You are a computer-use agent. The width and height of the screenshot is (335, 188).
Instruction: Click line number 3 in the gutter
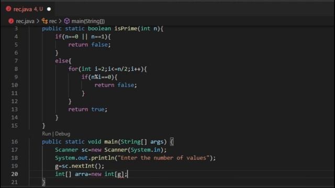[x=16, y=29]
